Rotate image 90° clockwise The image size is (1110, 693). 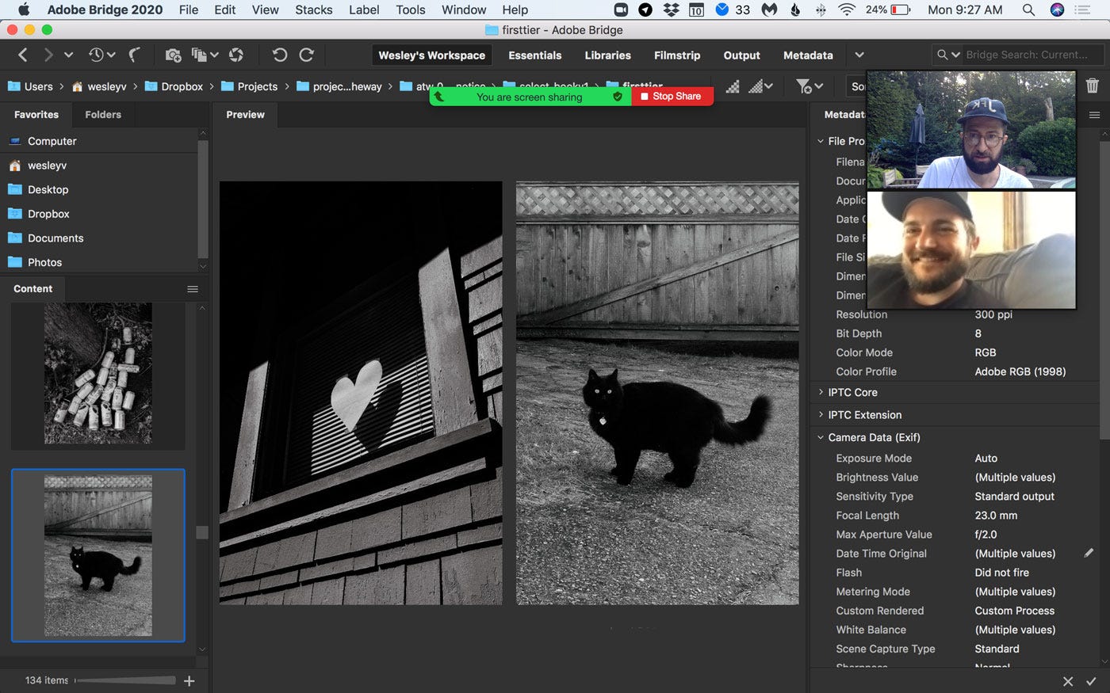click(x=306, y=55)
